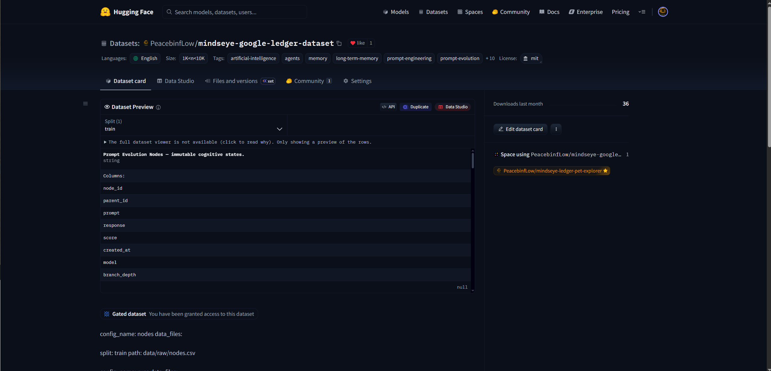The image size is (771, 371).
Task: Click the score row
Action: [x=285, y=238]
